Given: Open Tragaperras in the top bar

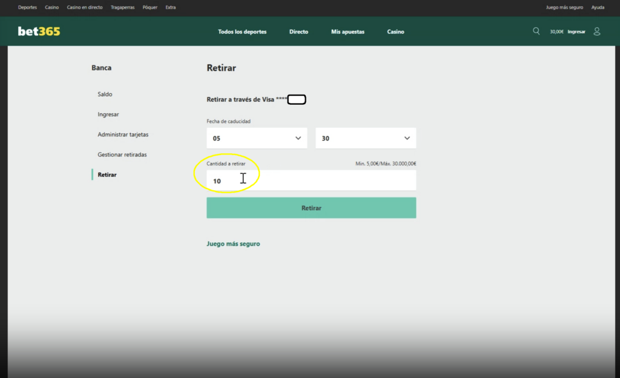Looking at the screenshot, I should click(x=122, y=7).
